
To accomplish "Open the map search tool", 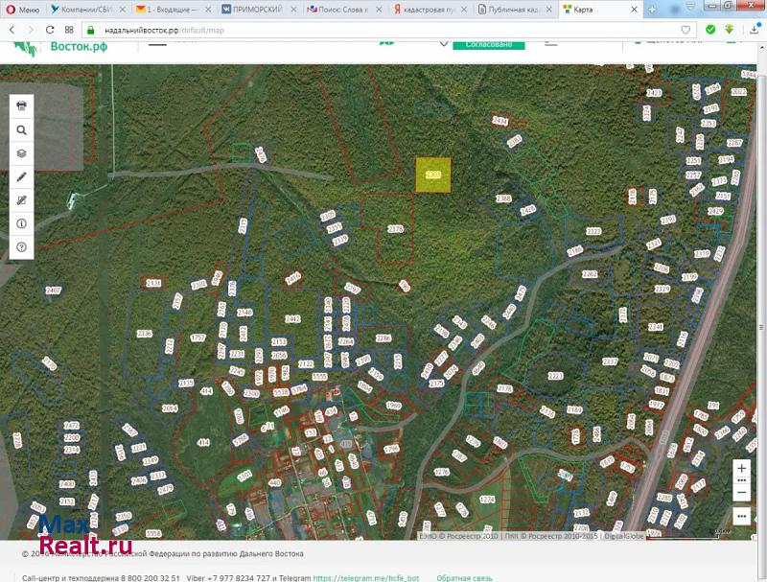I will click(x=22, y=130).
